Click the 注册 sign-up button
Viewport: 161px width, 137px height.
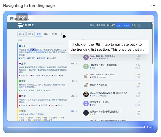(x=119, y=25)
